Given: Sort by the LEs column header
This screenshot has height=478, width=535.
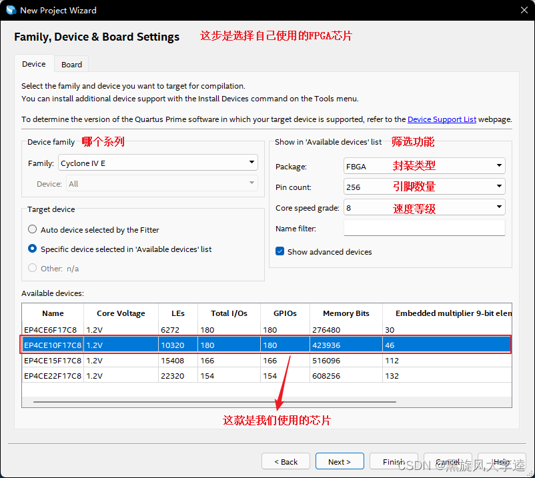Looking at the screenshot, I should pyautogui.click(x=177, y=313).
